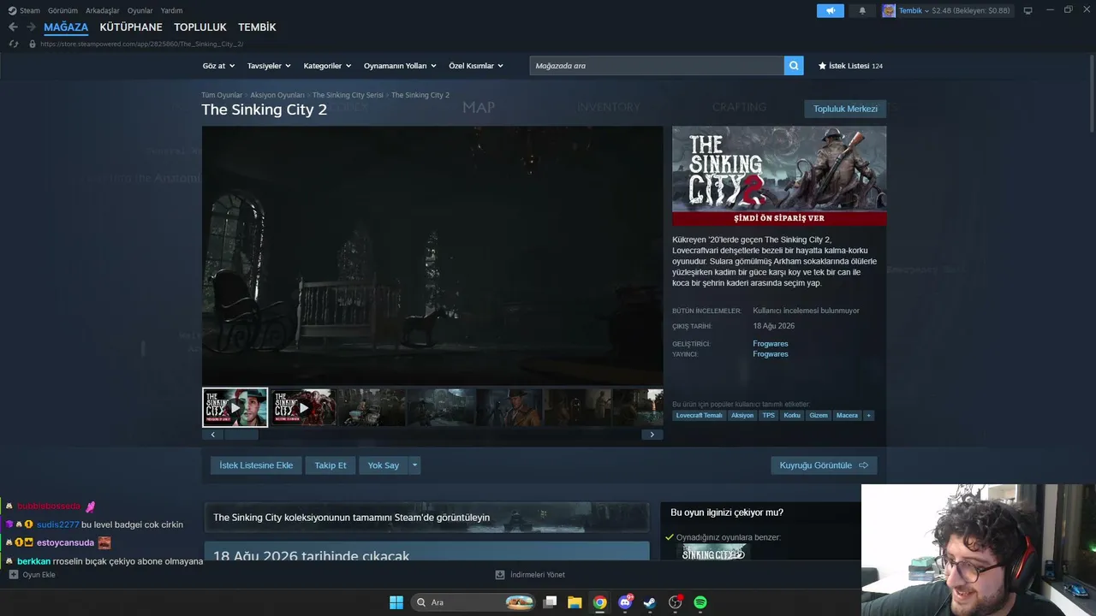
Task: Open the Windows Start menu
Action: tap(396, 602)
